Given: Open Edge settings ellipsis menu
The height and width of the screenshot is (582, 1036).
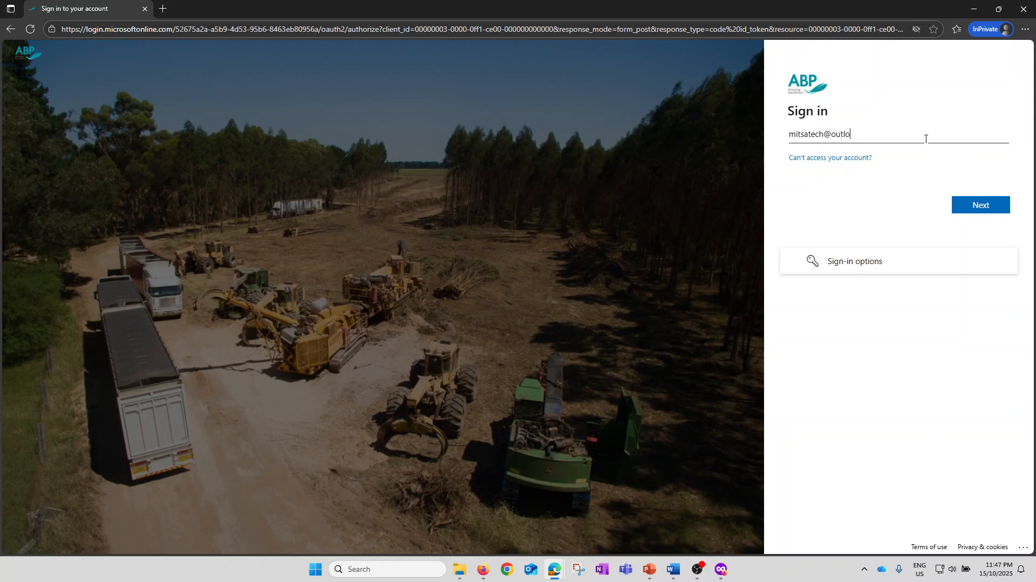Looking at the screenshot, I should pos(1026,29).
